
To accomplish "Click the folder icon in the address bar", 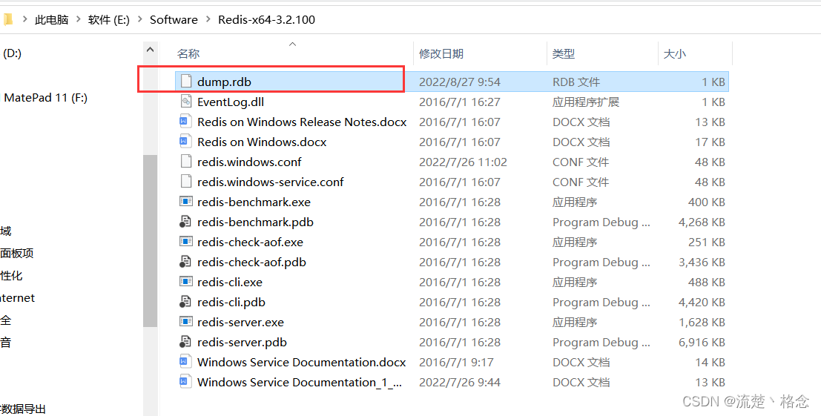I will tap(7, 20).
